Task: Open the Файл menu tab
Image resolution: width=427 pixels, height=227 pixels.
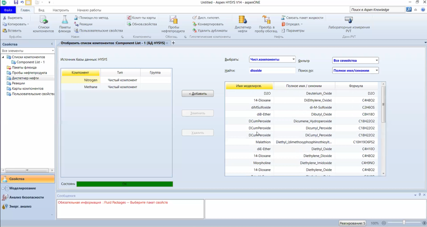Action: click(x=8, y=10)
